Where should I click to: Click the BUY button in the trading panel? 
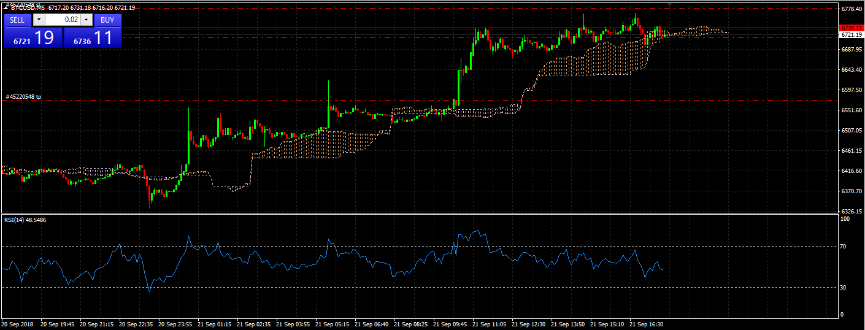pyautogui.click(x=107, y=20)
